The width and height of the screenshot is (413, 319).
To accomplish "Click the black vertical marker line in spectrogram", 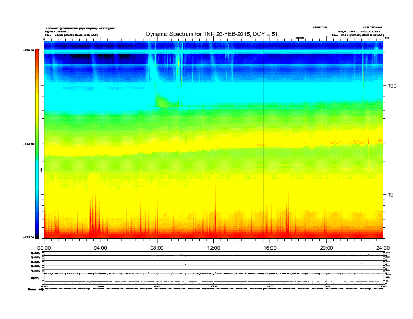I will click(263, 139).
